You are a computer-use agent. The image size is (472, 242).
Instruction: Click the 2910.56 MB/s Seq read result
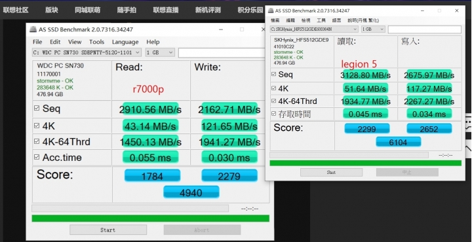[x=151, y=109]
